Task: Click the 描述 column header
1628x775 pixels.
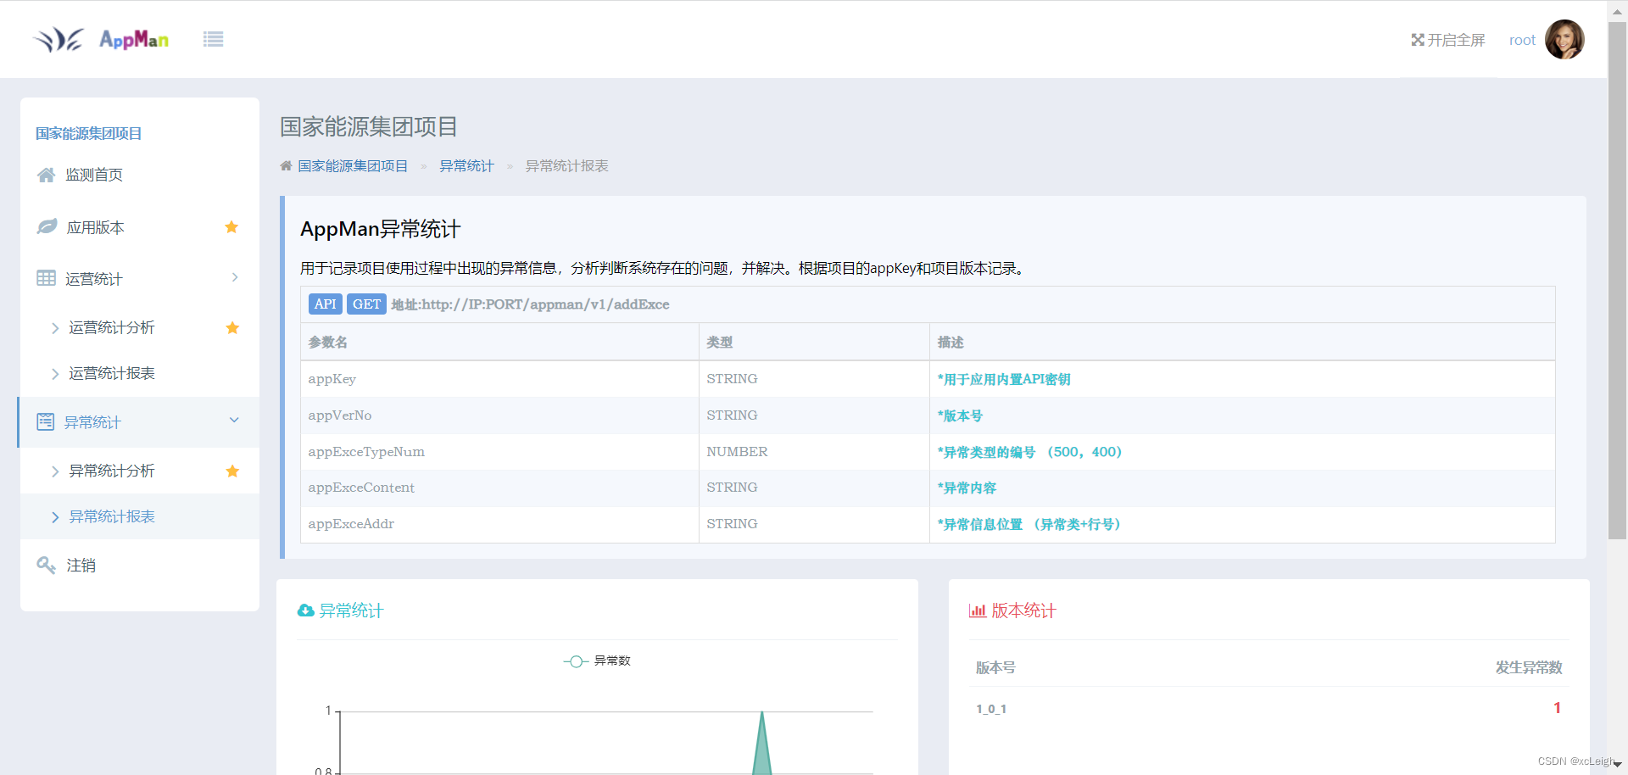Action: (x=1242, y=342)
